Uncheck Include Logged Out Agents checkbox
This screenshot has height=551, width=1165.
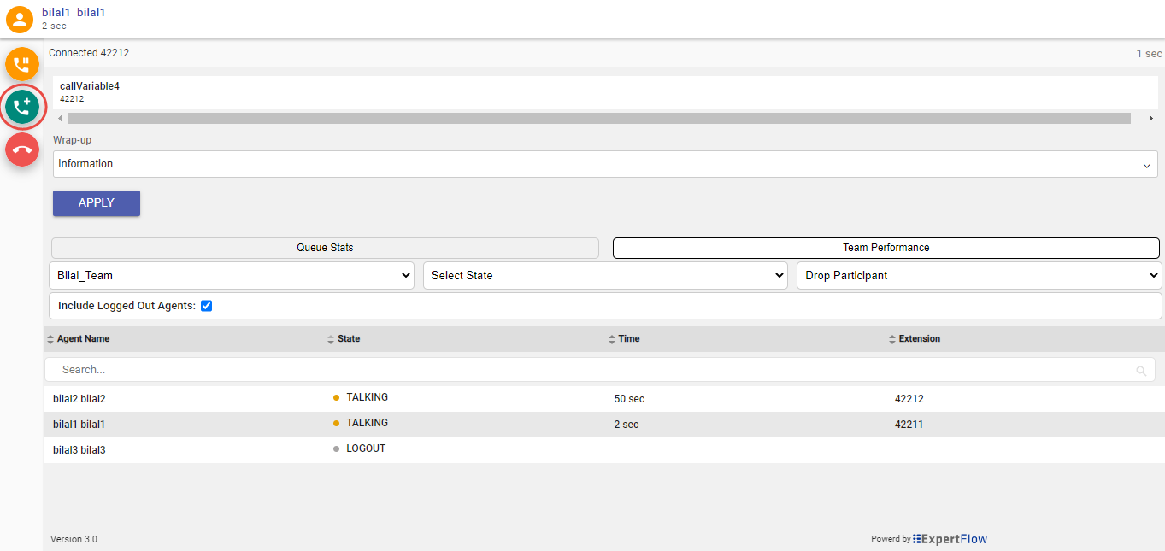(206, 306)
